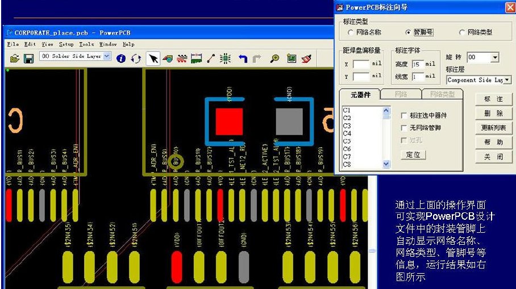The width and height of the screenshot is (516, 289).
Task: Click the annotation wizard dialog title icon
Action: pos(340,7)
